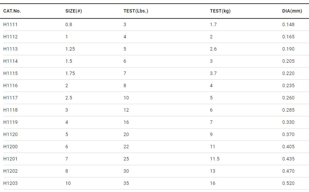The height and width of the screenshot is (192, 309).
Task: Click the TEST(Lbs.) column header
Action: tap(136, 11)
